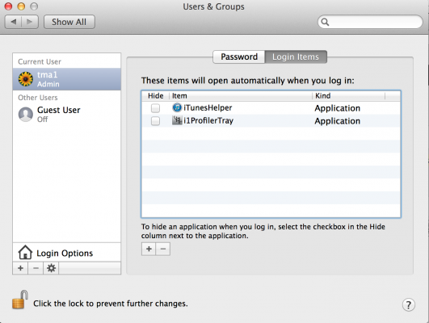Screen dimensions: 429x323
Task: Add a new user with plus button
Action: (x=20, y=268)
